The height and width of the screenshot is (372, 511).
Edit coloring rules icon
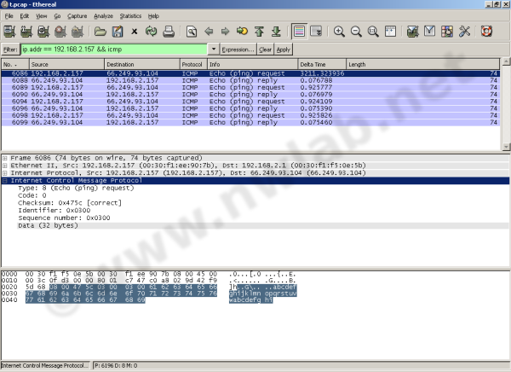coord(447,32)
